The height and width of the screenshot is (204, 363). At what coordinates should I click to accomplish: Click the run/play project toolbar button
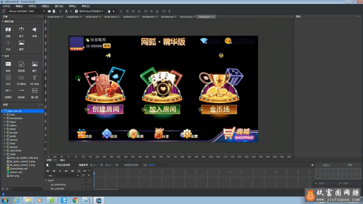pos(61,11)
